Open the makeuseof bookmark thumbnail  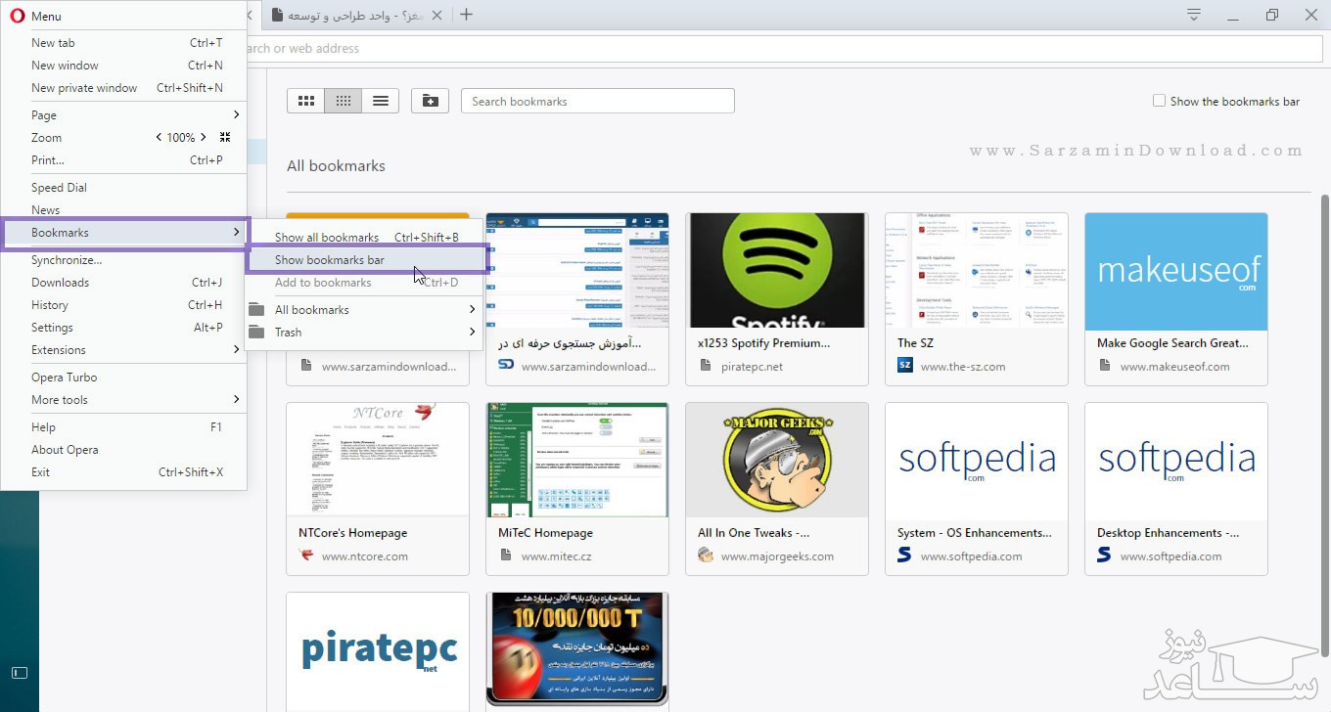[1174, 270]
